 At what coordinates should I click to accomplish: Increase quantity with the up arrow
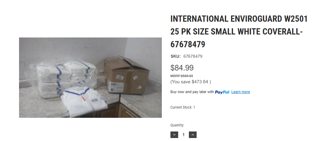click(x=193, y=135)
